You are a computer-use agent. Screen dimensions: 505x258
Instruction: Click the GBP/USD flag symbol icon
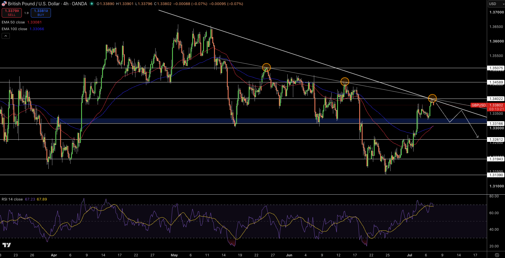[x=4, y=4]
